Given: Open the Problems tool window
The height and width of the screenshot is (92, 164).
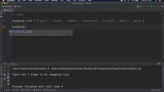Looking at the screenshot, I should 26,90.
